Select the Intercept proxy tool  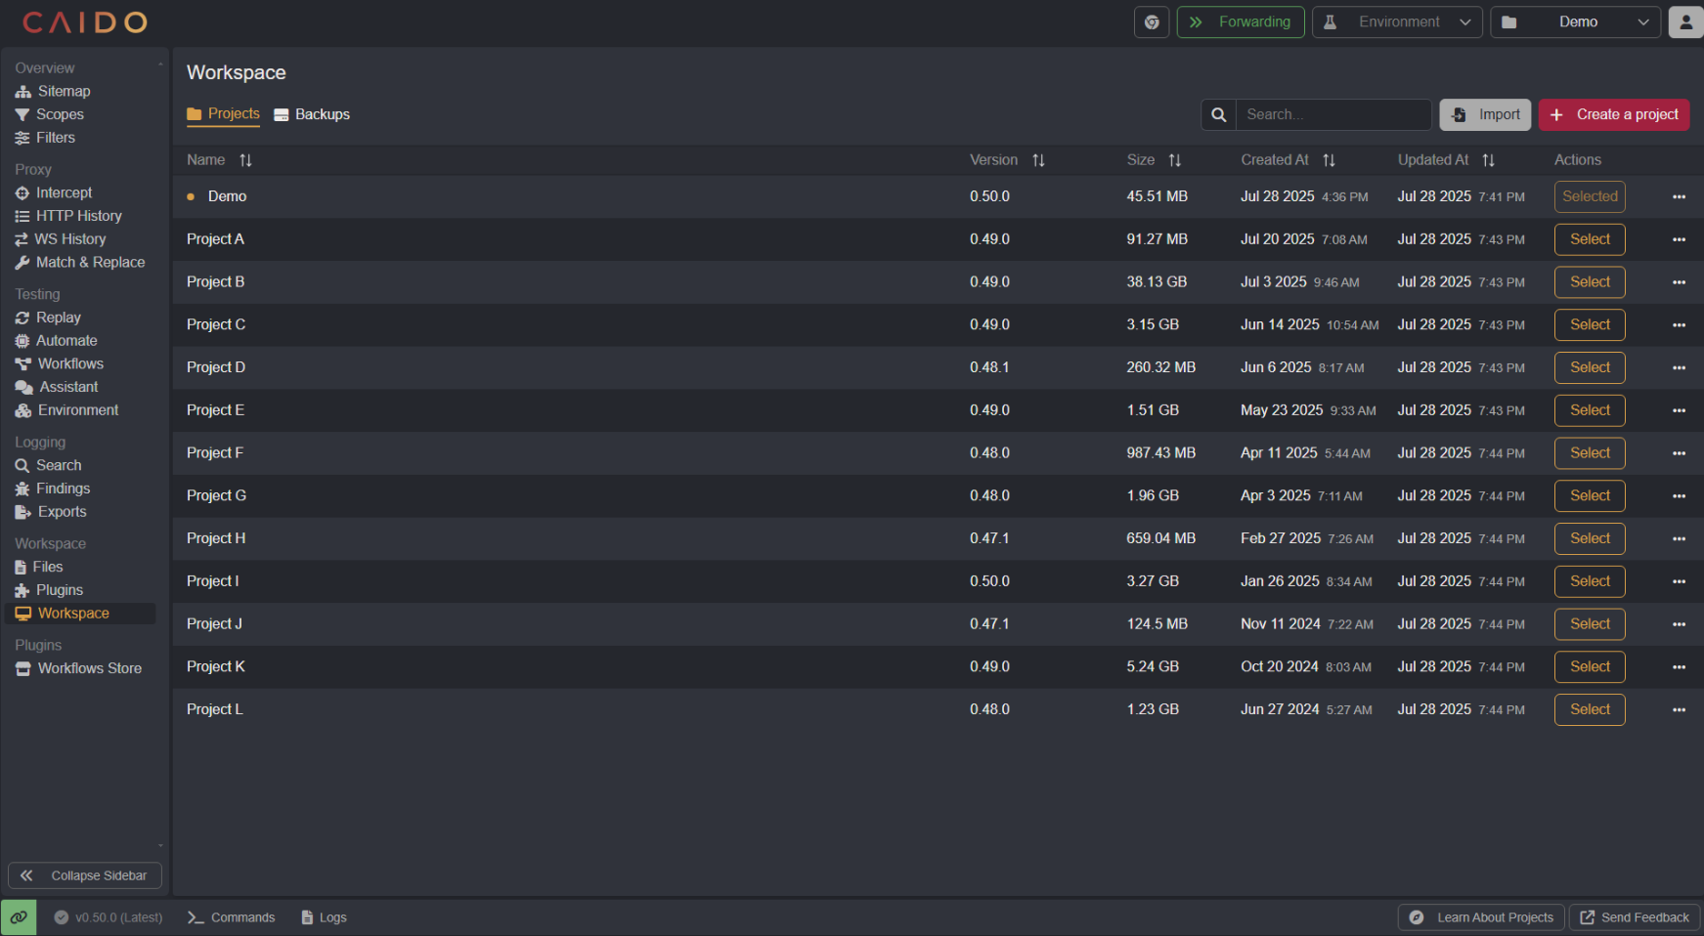point(64,192)
